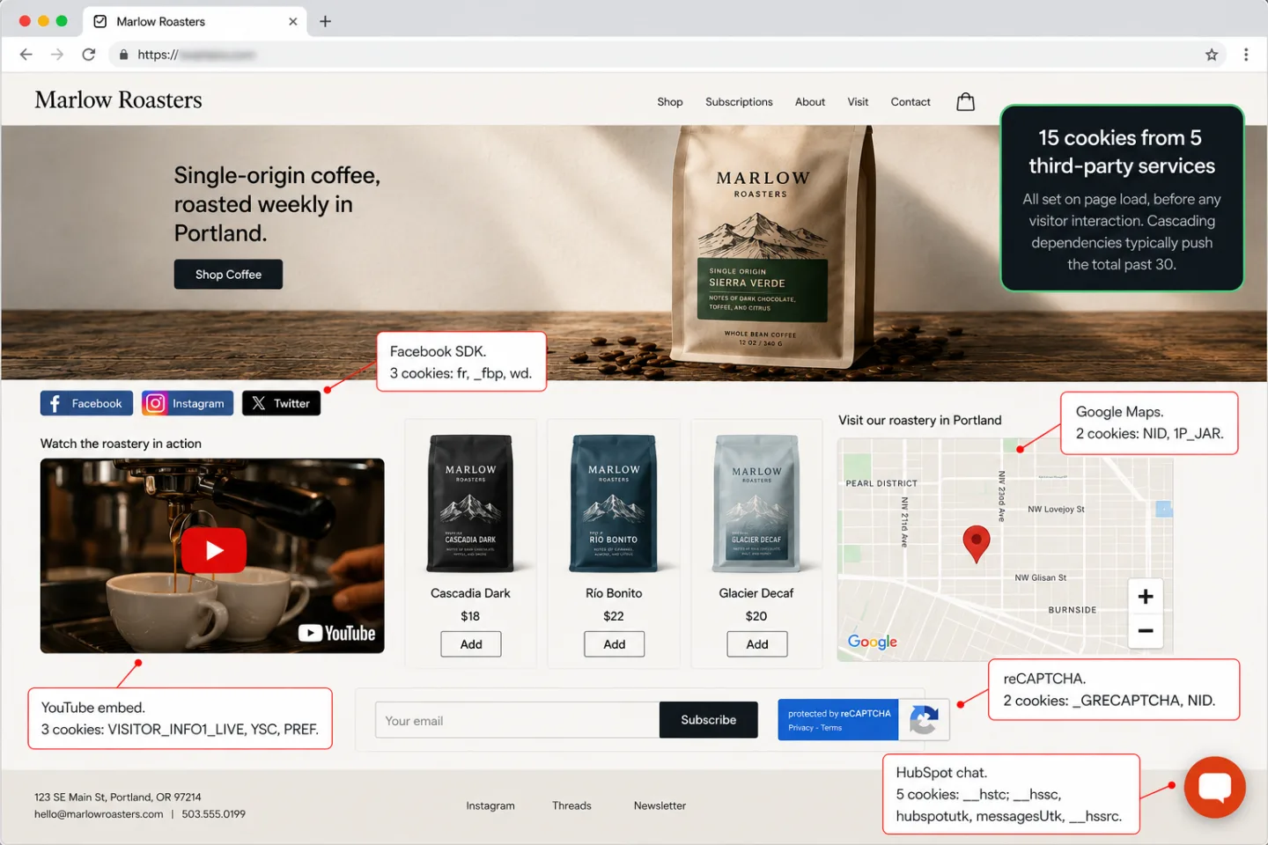The height and width of the screenshot is (845, 1268).
Task: Open the HubSpot chat bubble
Action: pyautogui.click(x=1214, y=787)
